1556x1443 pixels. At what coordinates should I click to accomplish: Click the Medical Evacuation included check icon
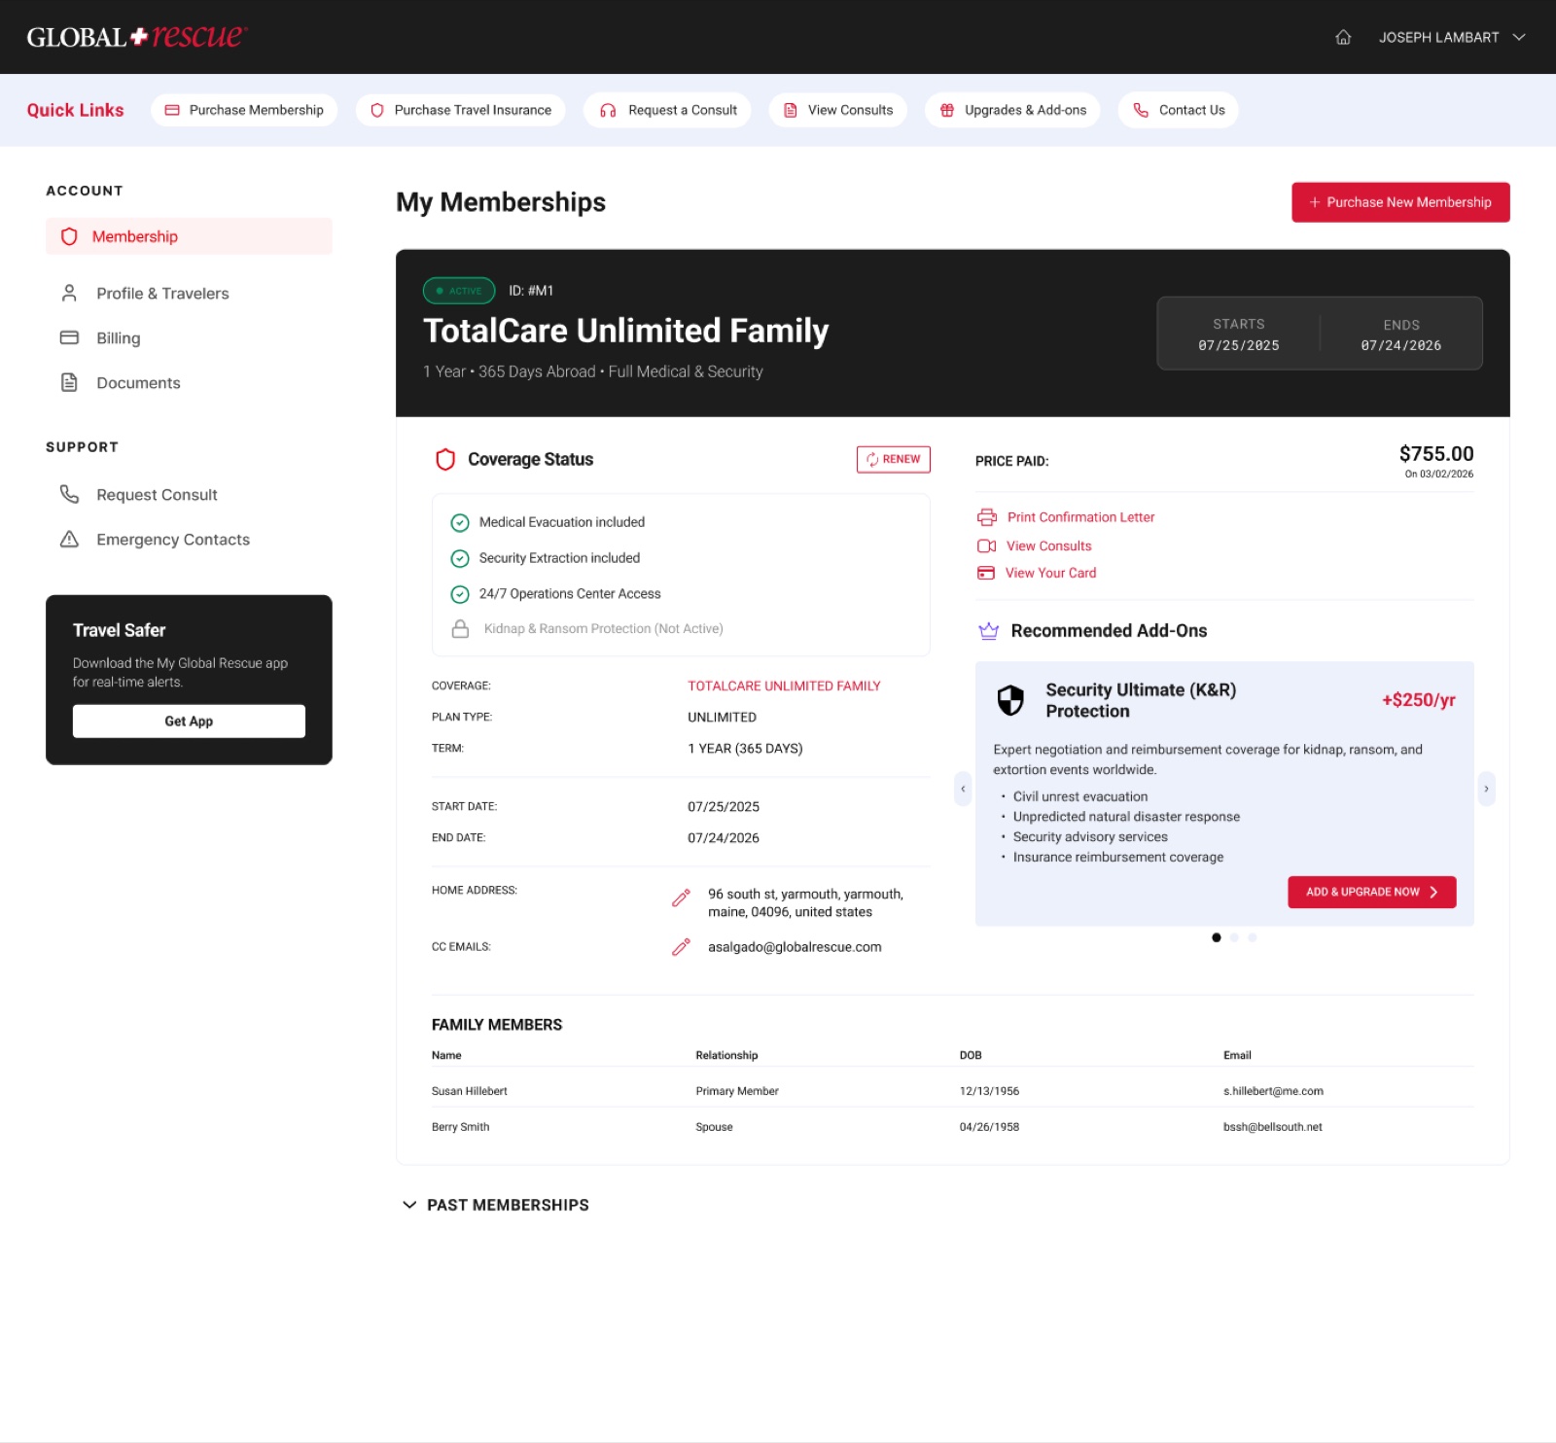pos(460,523)
